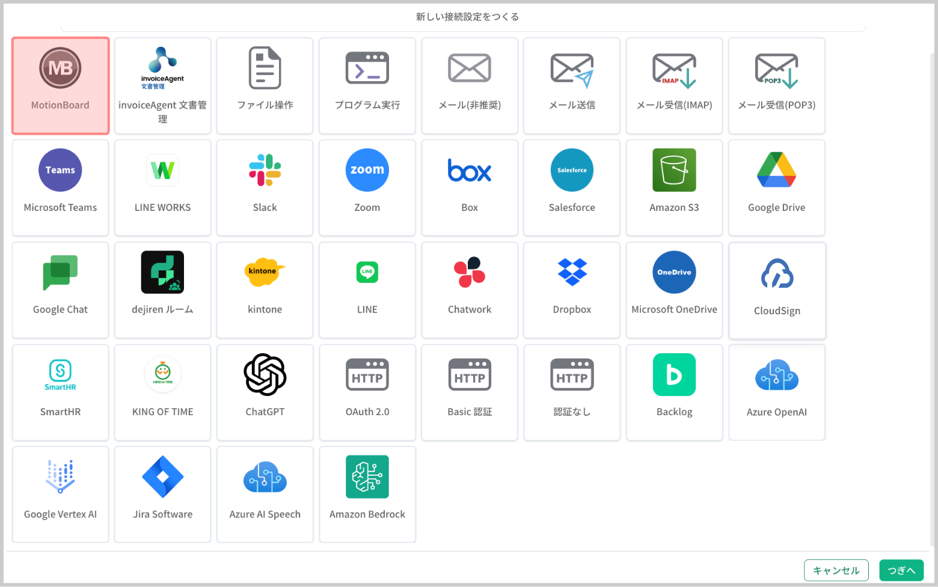Select the メール受信(IMAP) tile
Screen dimensions: 938x587
675,86
